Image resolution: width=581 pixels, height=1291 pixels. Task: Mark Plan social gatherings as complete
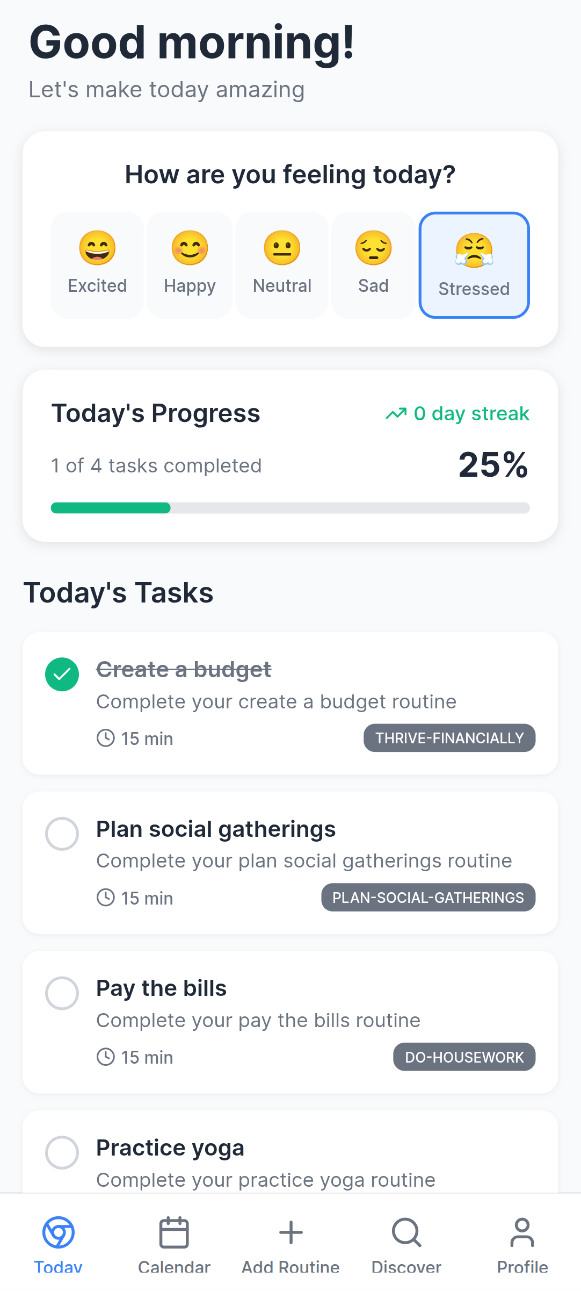[62, 834]
